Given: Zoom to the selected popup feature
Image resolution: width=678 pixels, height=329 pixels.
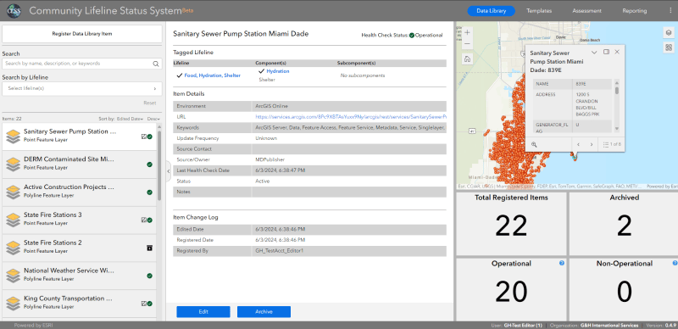Looking at the screenshot, I should point(534,145).
